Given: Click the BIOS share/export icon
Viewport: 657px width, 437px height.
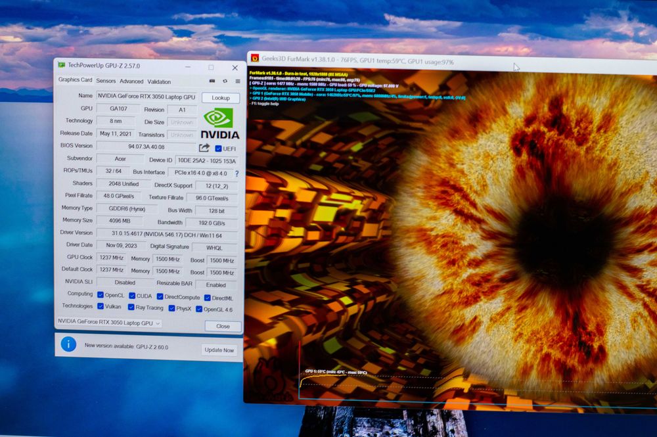Looking at the screenshot, I should pyautogui.click(x=204, y=147).
